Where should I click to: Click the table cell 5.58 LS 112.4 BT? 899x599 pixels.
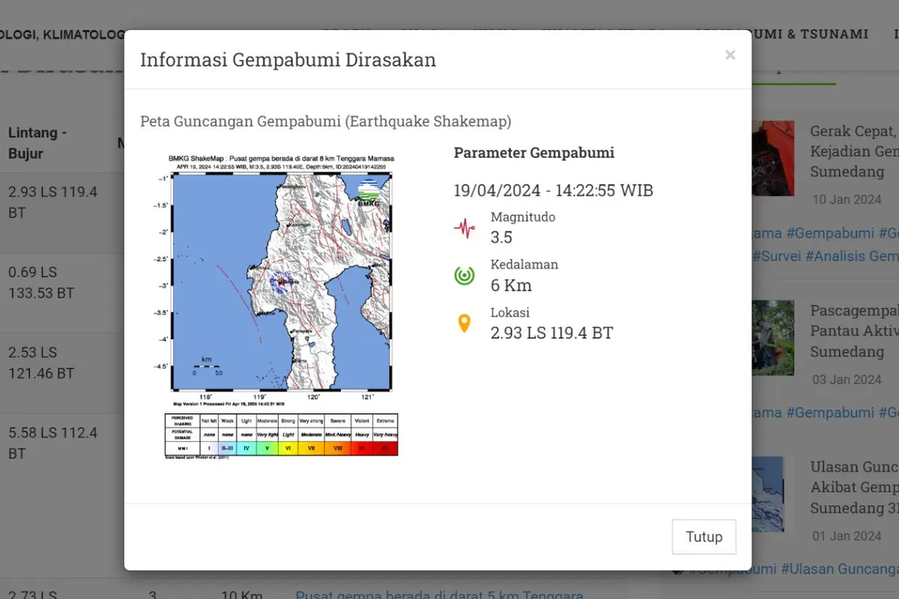53,443
